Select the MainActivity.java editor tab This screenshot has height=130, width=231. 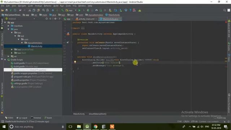tap(110, 19)
